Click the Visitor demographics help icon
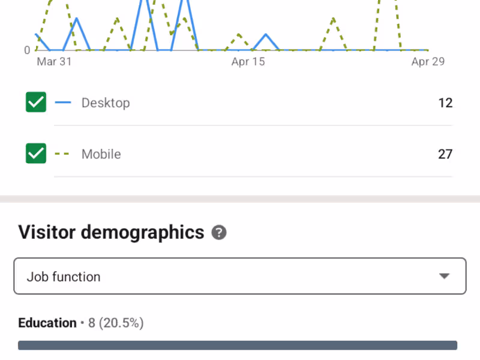This screenshot has width=480, height=360. point(219,233)
